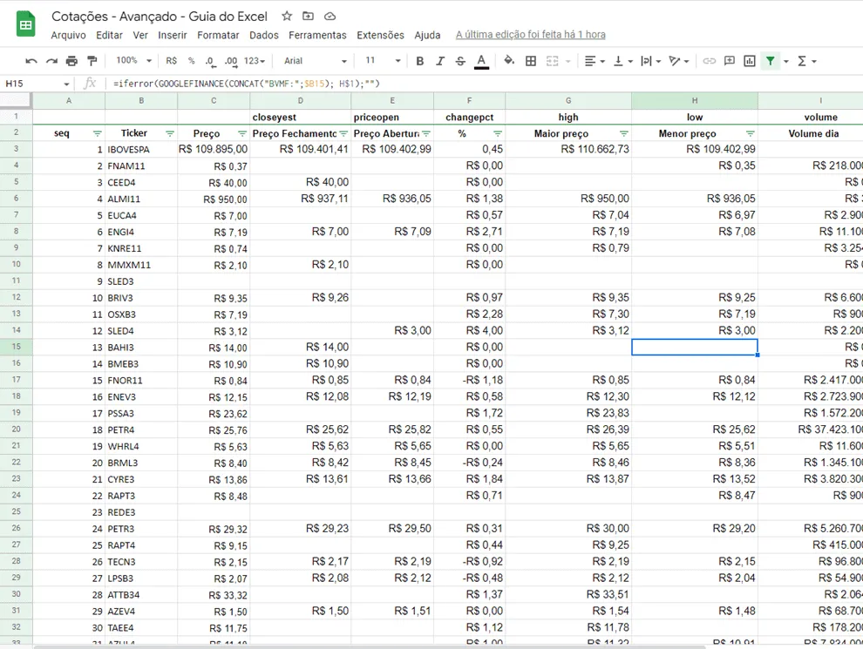The width and height of the screenshot is (863, 649).
Task: Click the formula bar text
Action: coord(247,84)
